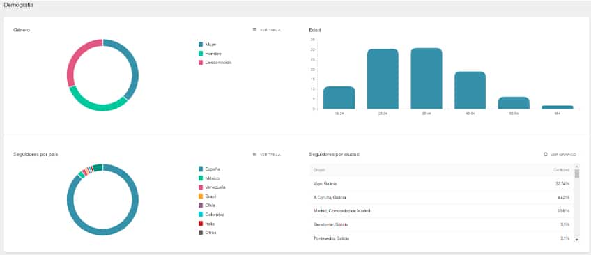The image size is (591, 255).
Task: Click the Italia red legend swatch
Action: pyautogui.click(x=201, y=224)
